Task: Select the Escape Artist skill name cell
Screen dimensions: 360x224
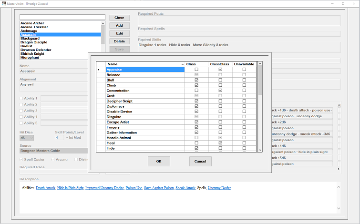Action: (145, 122)
